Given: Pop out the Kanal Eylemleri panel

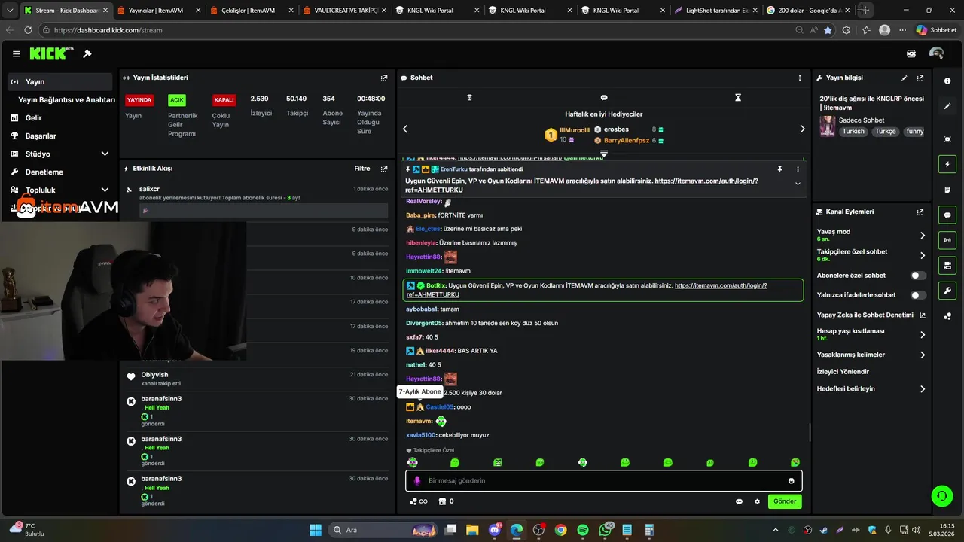Looking at the screenshot, I should click(920, 212).
